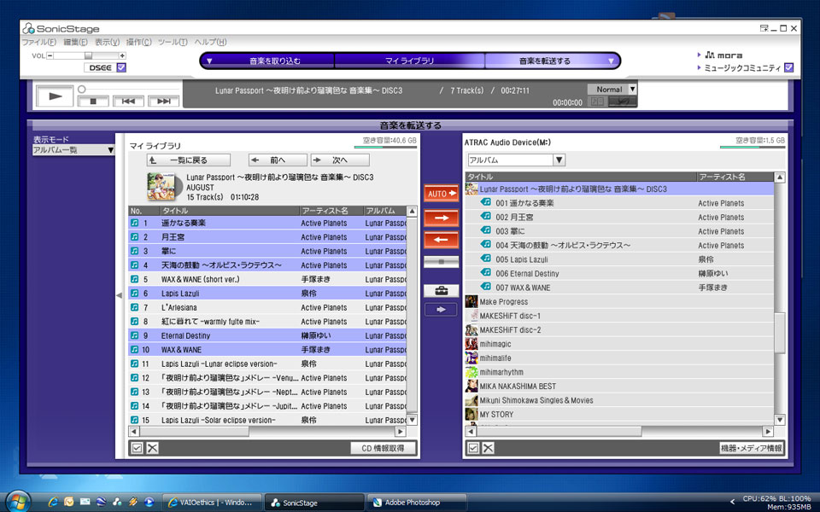
Task: Click the Lunar Passport album row in the device list
Action: (619, 189)
